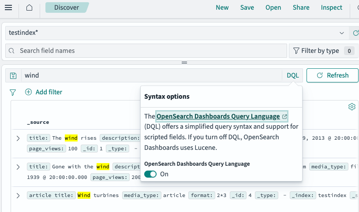Open filter options funnel icon
The height and width of the screenshot is (212, 359).
(x=13, y=92)
